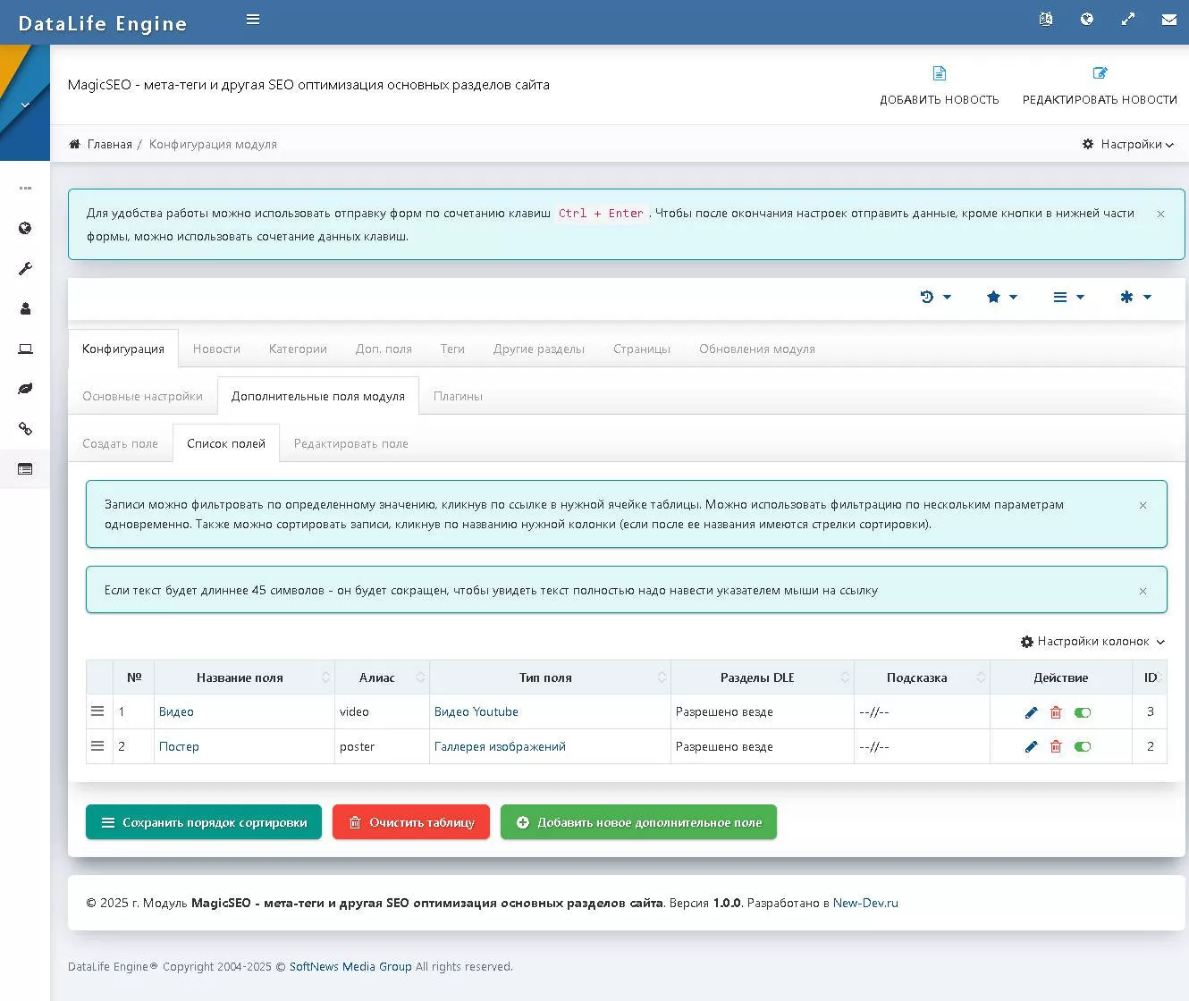Image resolution: width=1189 pixels, height=1001 pixels.
Task: Edit the Видео field with pencil icon
Action: coord(1031,712)
